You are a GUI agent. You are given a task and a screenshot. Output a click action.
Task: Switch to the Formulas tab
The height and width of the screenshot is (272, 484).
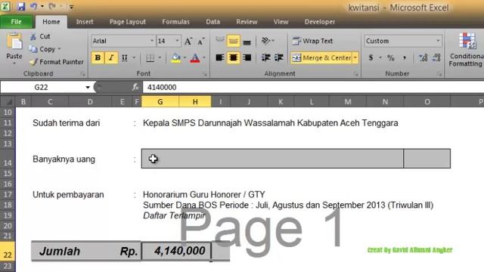(175, 22)
